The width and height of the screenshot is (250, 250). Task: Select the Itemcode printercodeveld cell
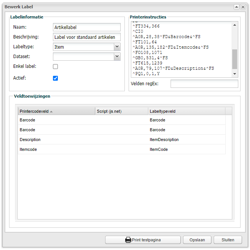point(57,149)
